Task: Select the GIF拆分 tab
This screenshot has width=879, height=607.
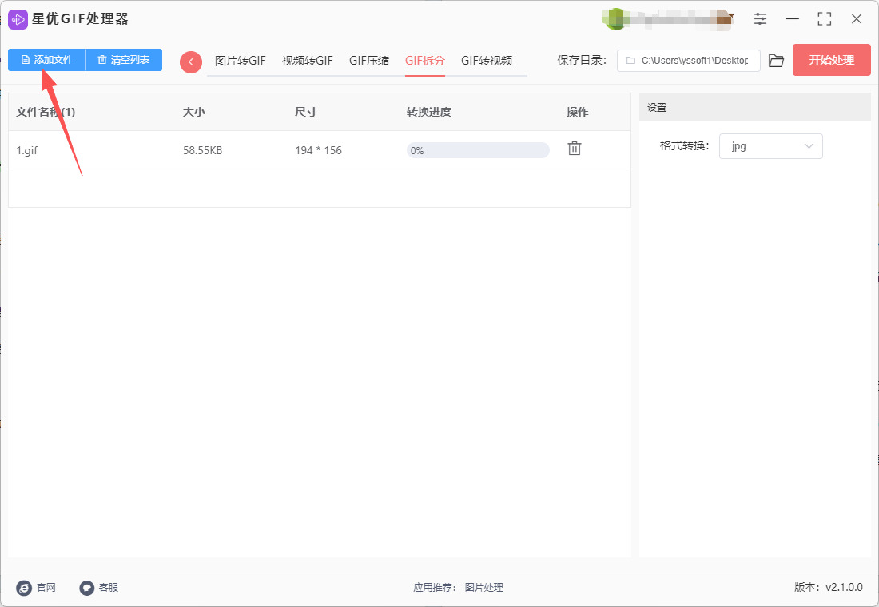Action: point(425,61)
